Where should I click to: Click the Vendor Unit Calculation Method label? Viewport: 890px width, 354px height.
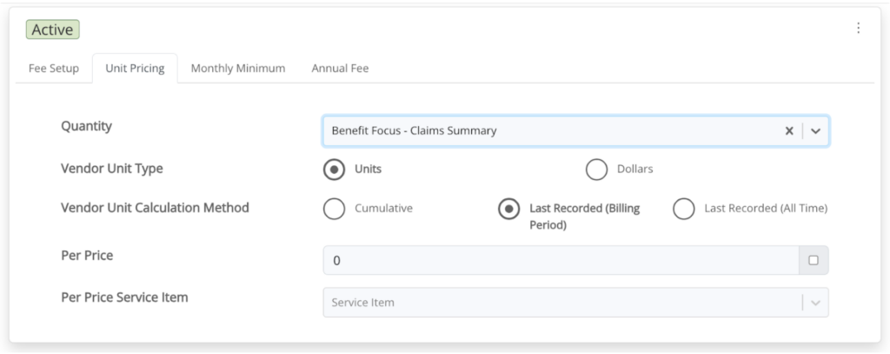click(155, 208)
